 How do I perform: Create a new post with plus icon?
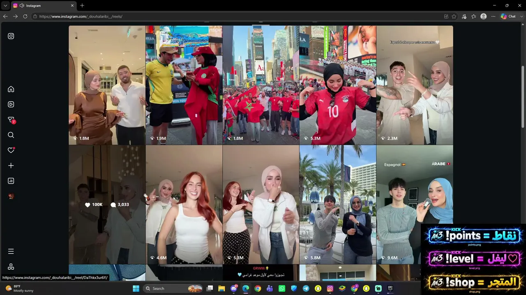pos(11,166)
